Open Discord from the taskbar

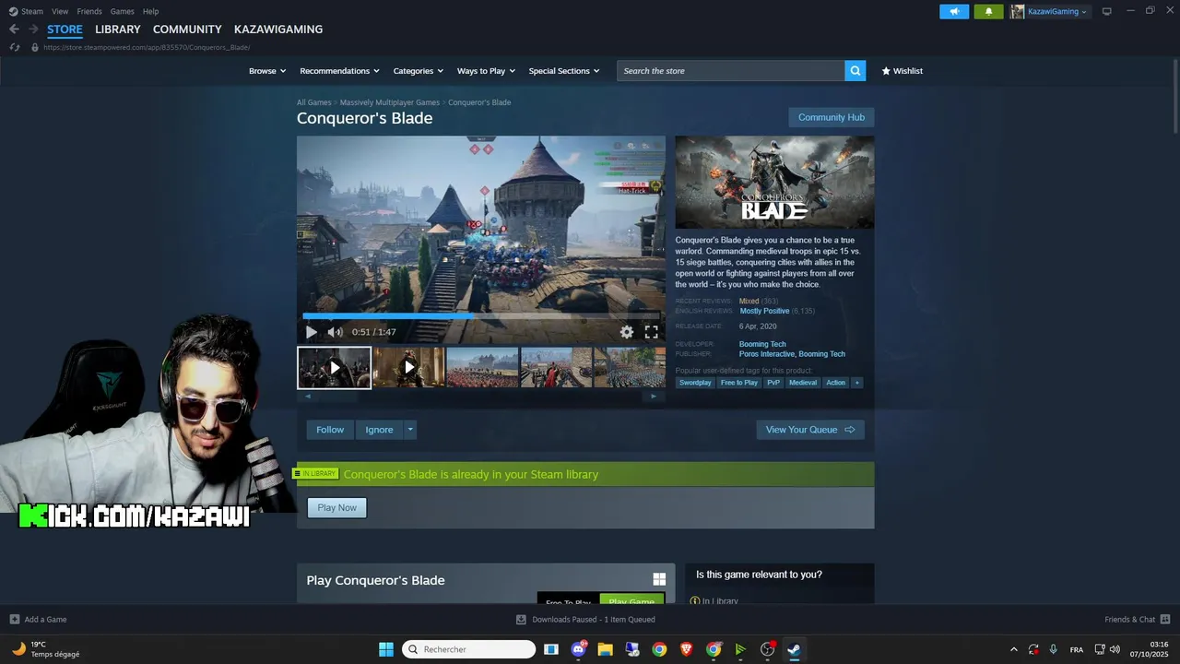pyautogui.click(x=579, y=649)
